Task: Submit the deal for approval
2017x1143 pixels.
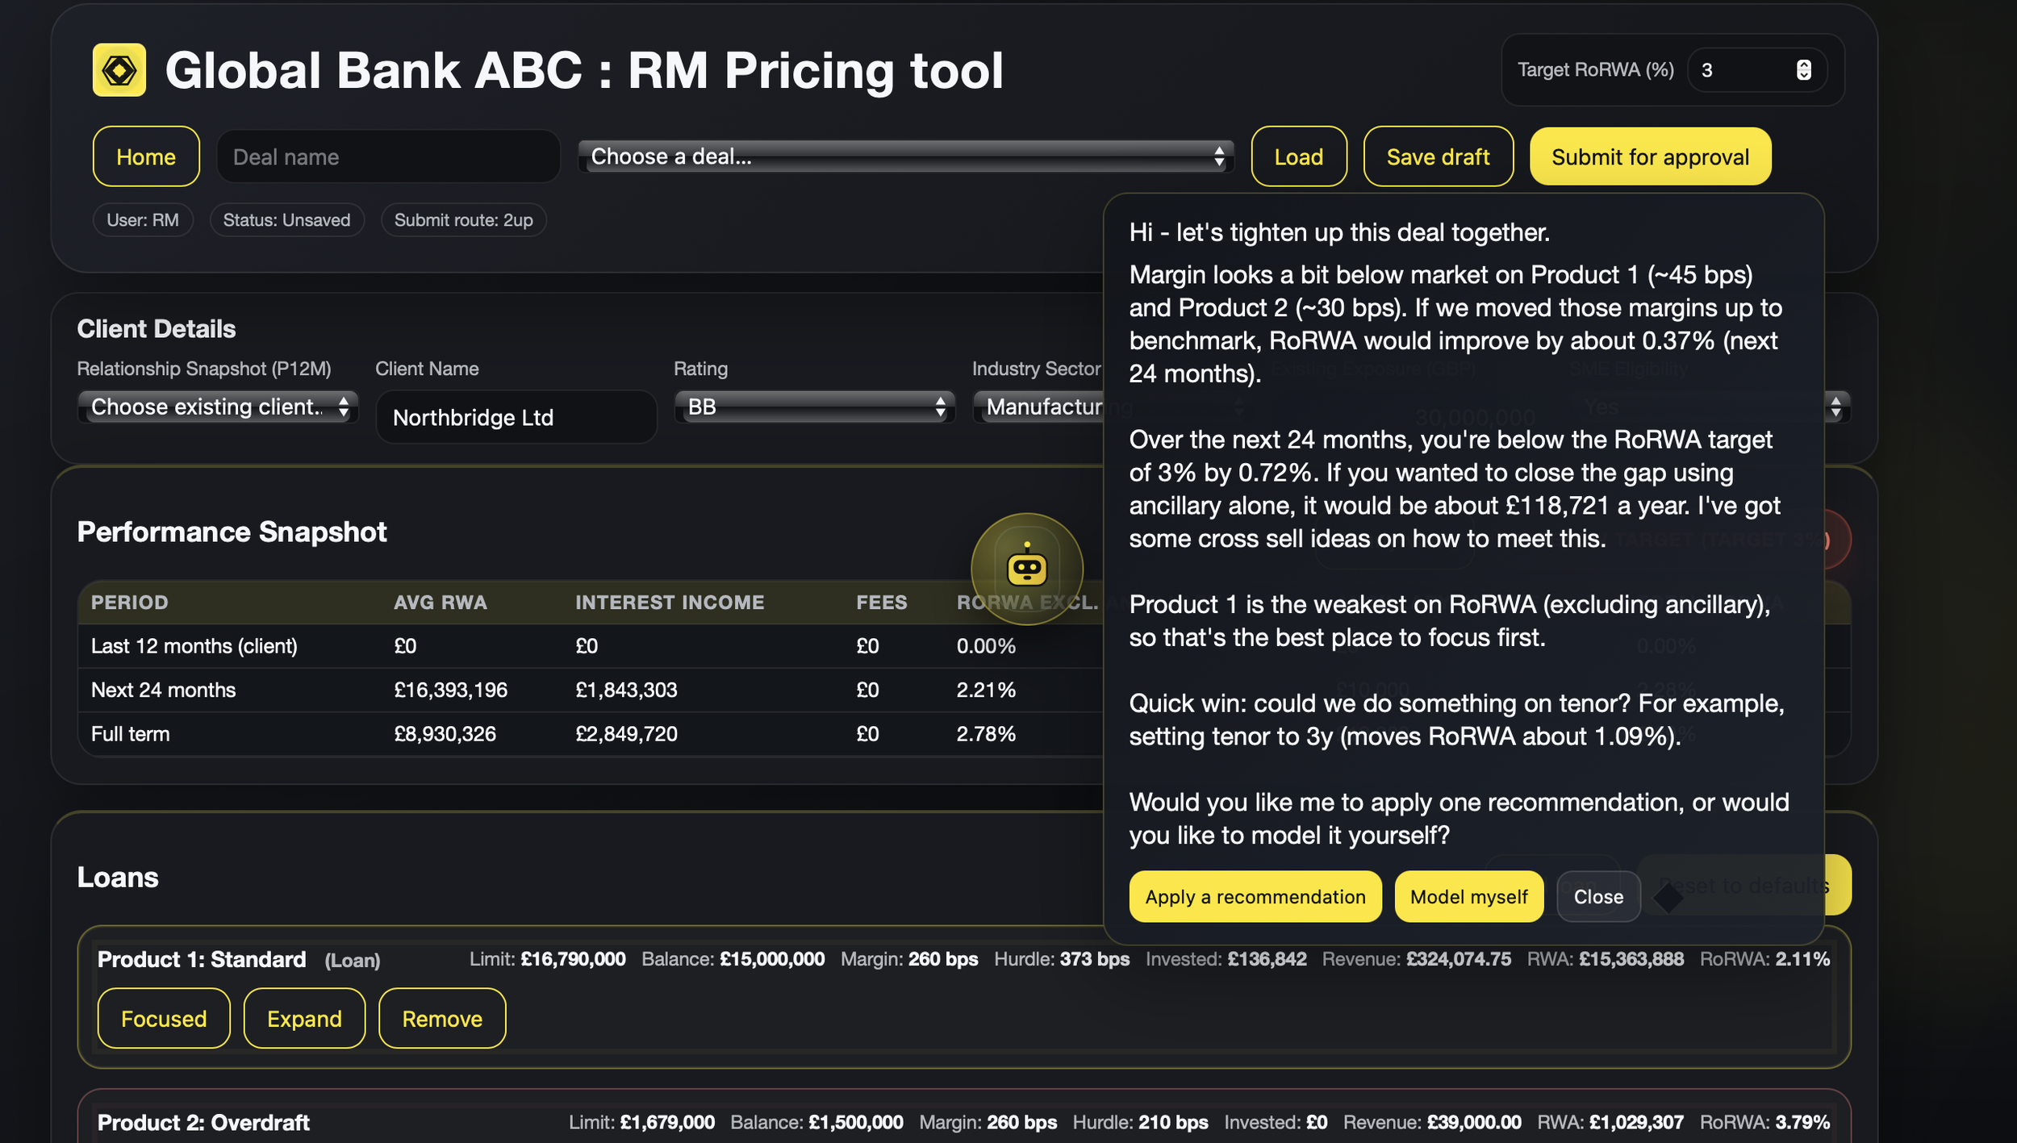Action: [x=1650, y=156]
